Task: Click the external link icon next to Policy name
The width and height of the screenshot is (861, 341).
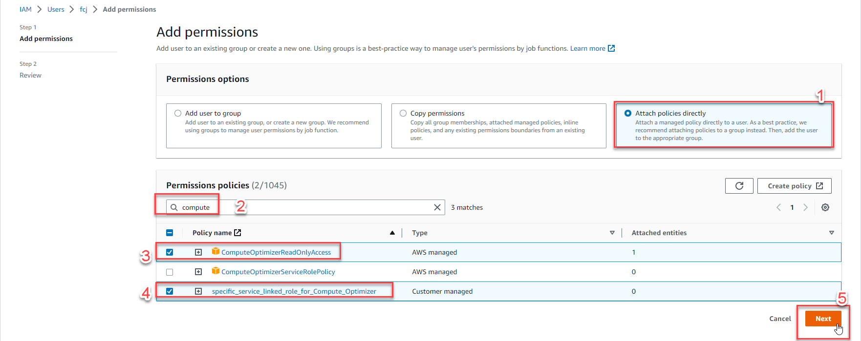Action: point(237,233)
